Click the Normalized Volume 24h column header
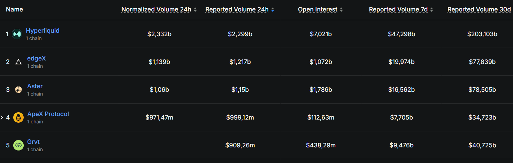The width and height of the screenshot is (513, 163). 156,10
